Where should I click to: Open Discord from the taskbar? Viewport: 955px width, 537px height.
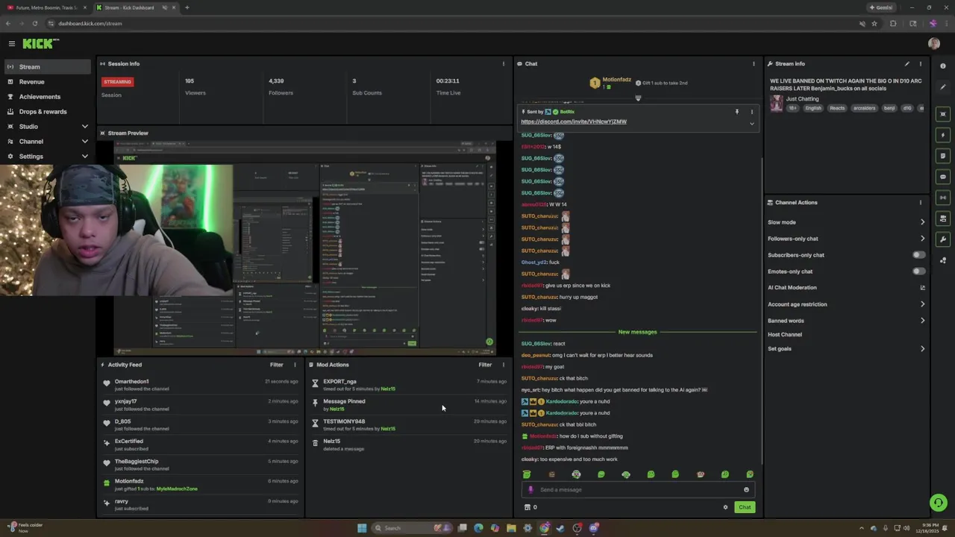tap(594, 528)
